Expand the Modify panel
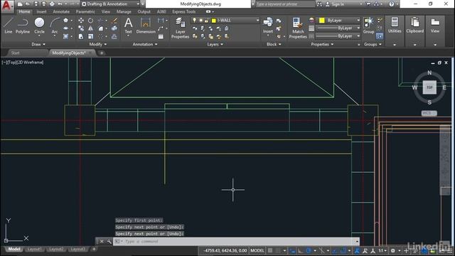Screen dimensions: 455x256 98,44
